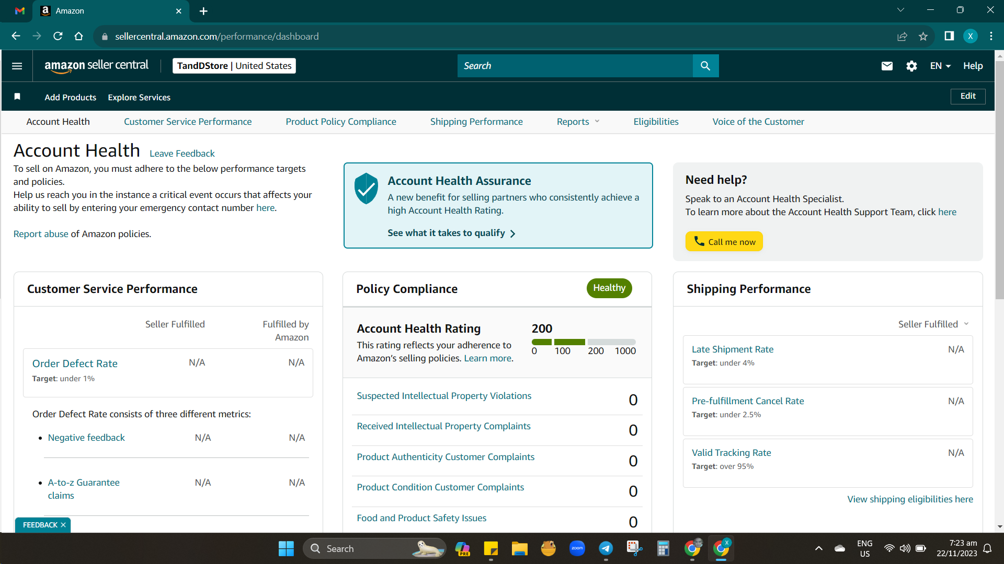
Task: Open the Help link
Action: (973, 66)
